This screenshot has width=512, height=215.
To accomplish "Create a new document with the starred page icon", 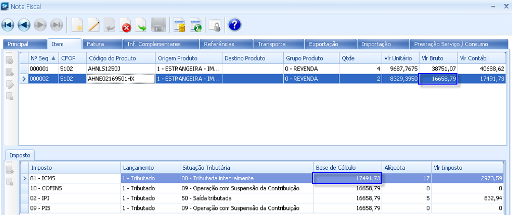I will tap(77, 25).
